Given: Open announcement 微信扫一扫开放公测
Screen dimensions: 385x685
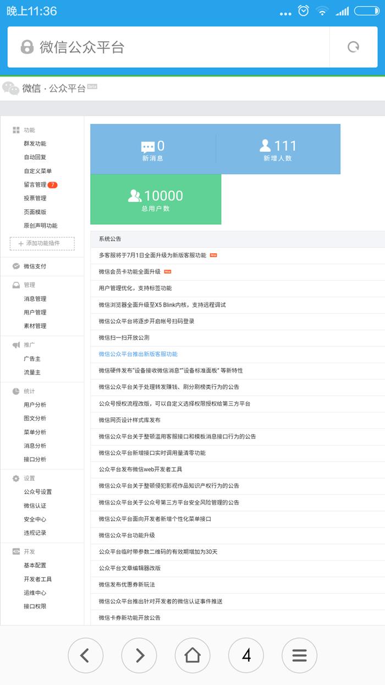Looking at the screenshot, I should (124, 338).
